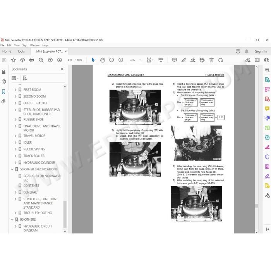View notifications bell
Screen dimensions: 271x271
(247, 51)
